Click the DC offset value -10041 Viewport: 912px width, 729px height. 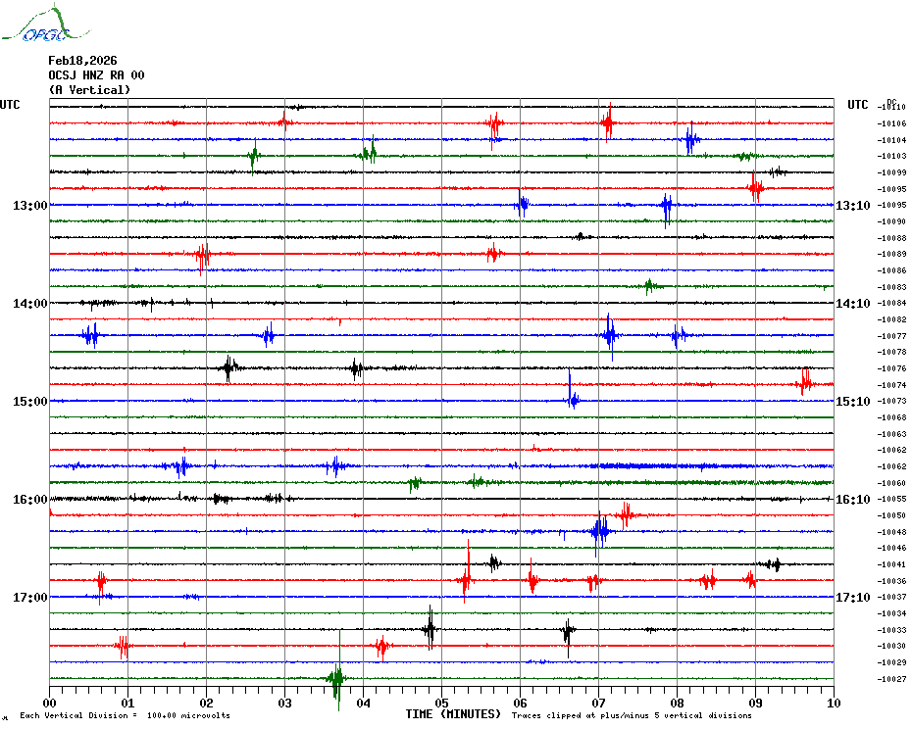pyautogui.click(x=891, y=564)
